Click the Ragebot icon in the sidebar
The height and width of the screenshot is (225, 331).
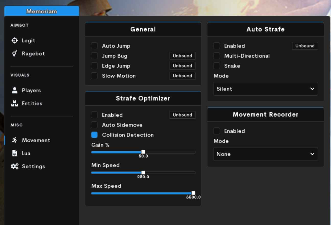pos(15,53)
